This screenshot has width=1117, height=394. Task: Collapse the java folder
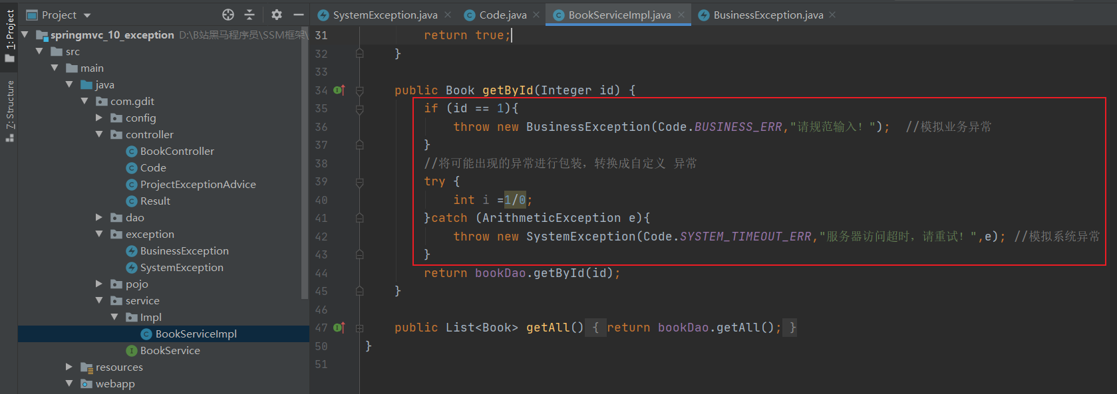click(x=69, y=84)
